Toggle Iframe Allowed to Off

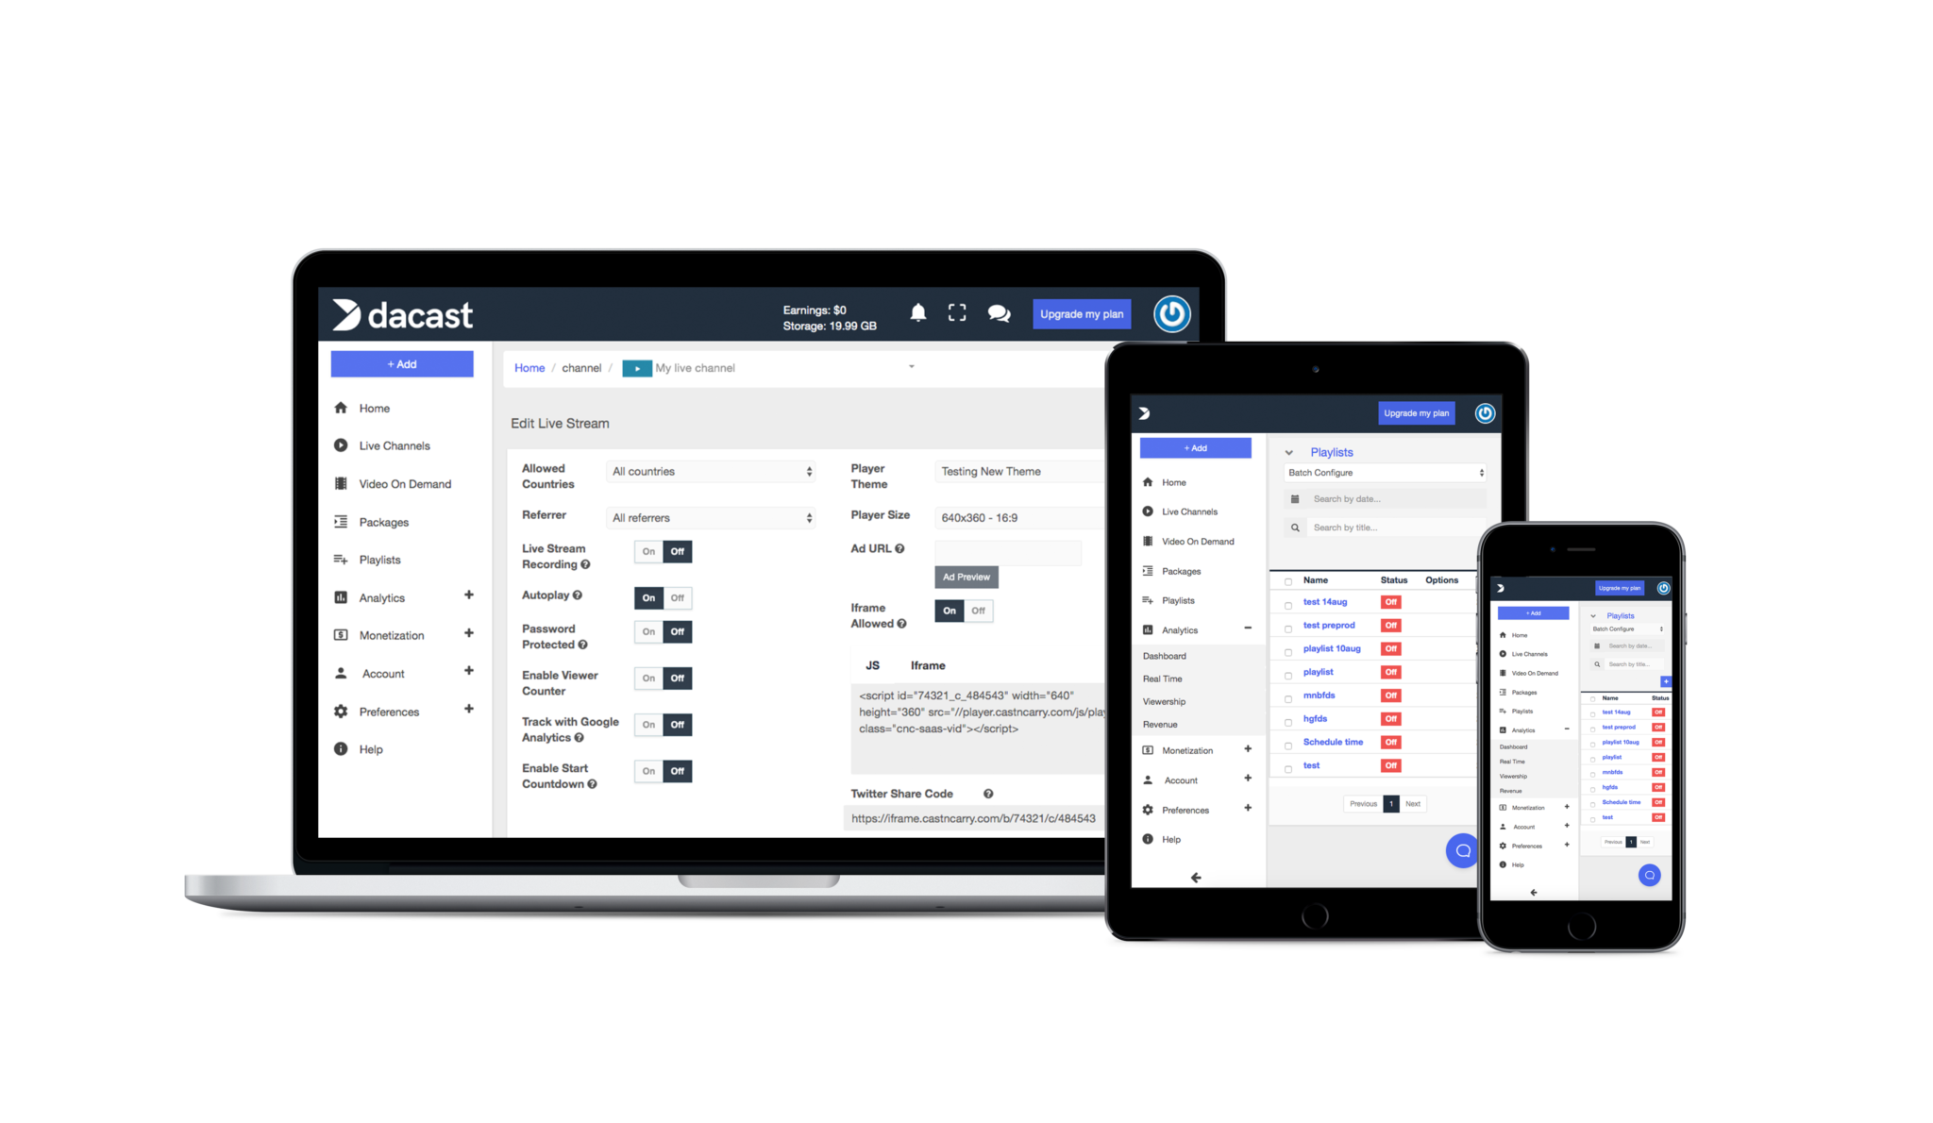(980, 610)
